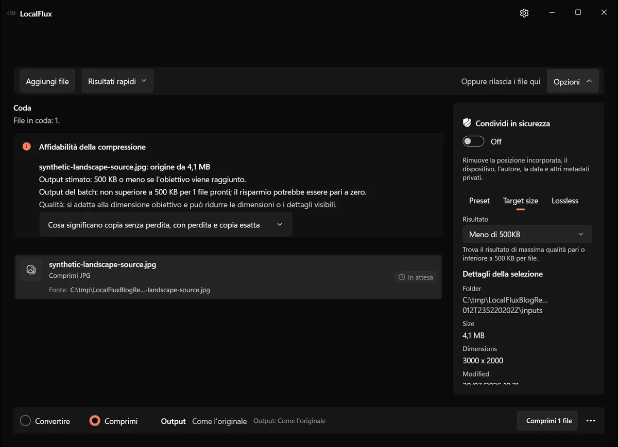Click the orange compression info icon
This screenshot has width=618, height=447.
(27, 147)
